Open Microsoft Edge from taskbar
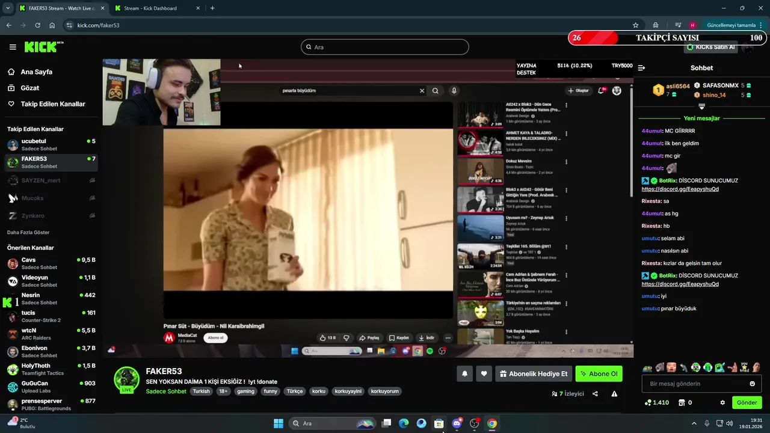Viewport: 770px width, 433px height. pyautogui.click(x=404, y=423)
